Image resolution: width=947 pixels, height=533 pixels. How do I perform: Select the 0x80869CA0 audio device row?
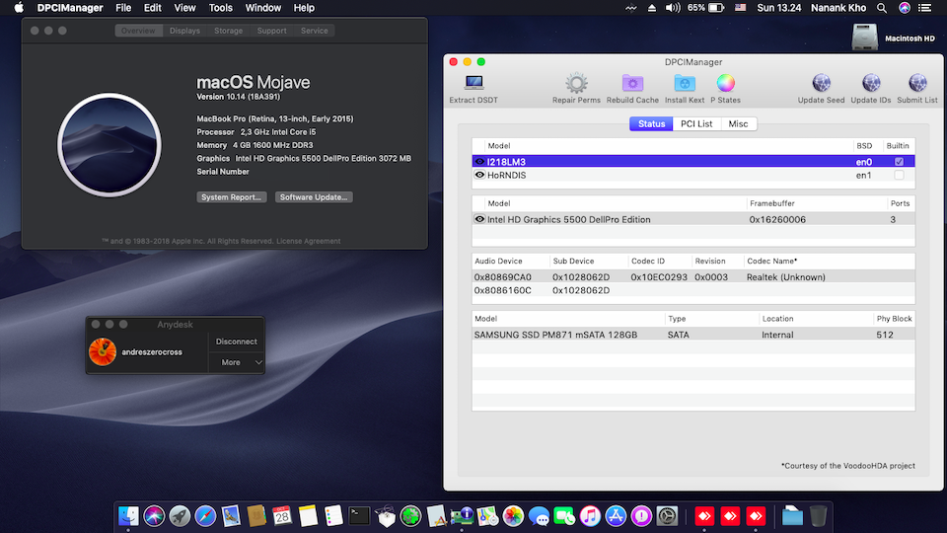point(693,276)
